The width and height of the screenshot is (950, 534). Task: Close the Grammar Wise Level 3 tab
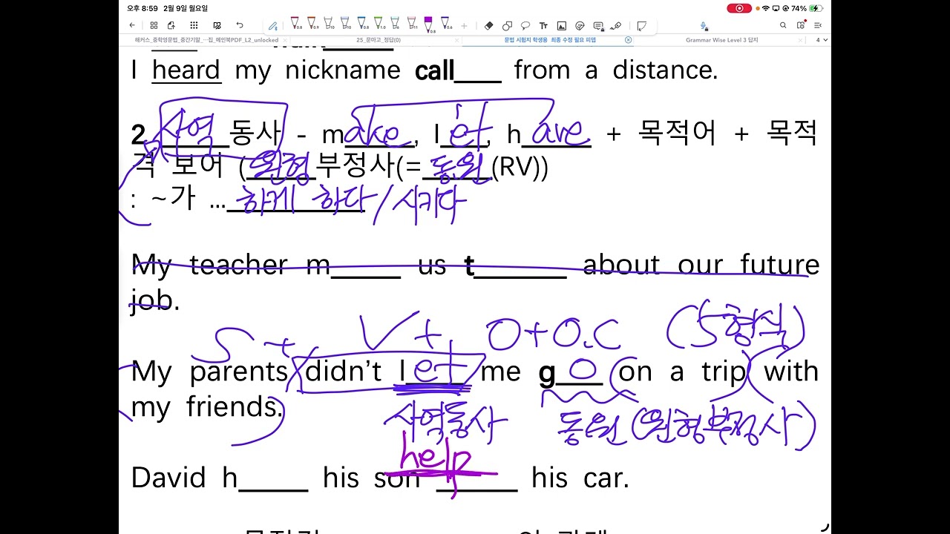(x=800, y=40)
